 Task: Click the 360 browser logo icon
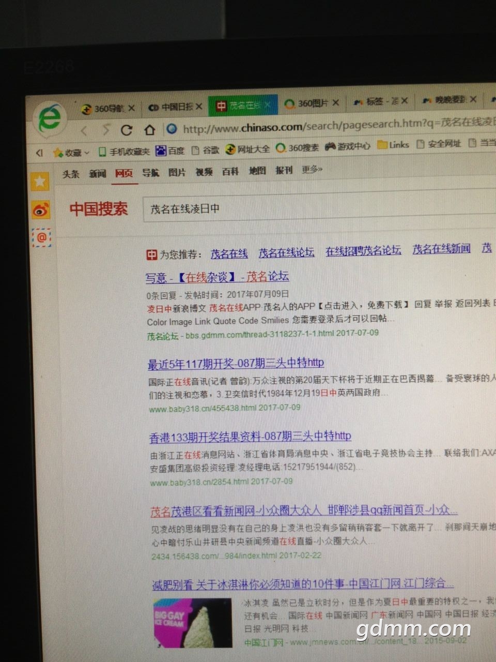point(50,118)
